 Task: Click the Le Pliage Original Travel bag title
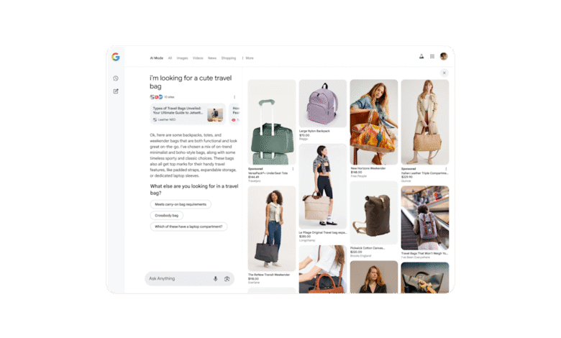(323, 232)
